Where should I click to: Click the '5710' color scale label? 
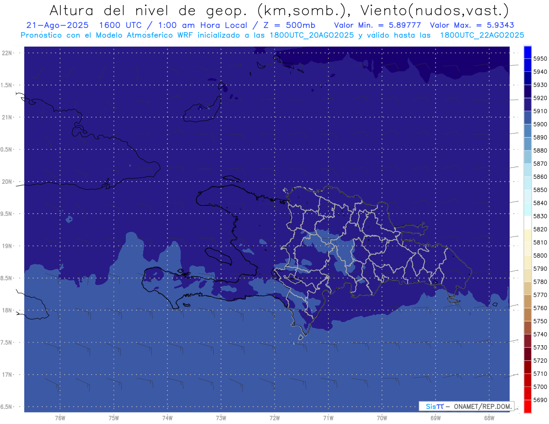(540, 374)
